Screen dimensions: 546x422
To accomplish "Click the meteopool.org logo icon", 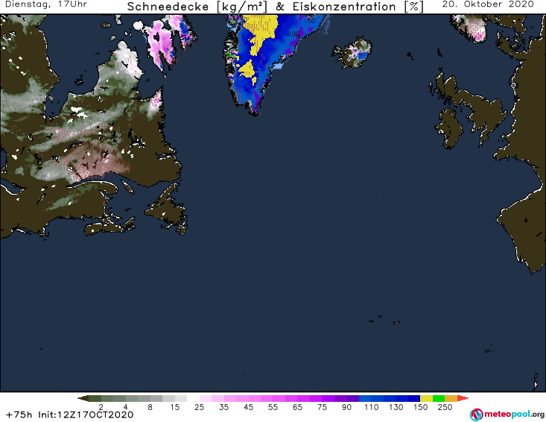I will (x=476, y=415).
